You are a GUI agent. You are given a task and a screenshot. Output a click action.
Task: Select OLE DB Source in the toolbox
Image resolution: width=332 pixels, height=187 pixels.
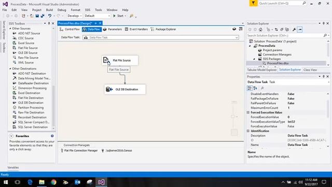[x=27, y=53]
